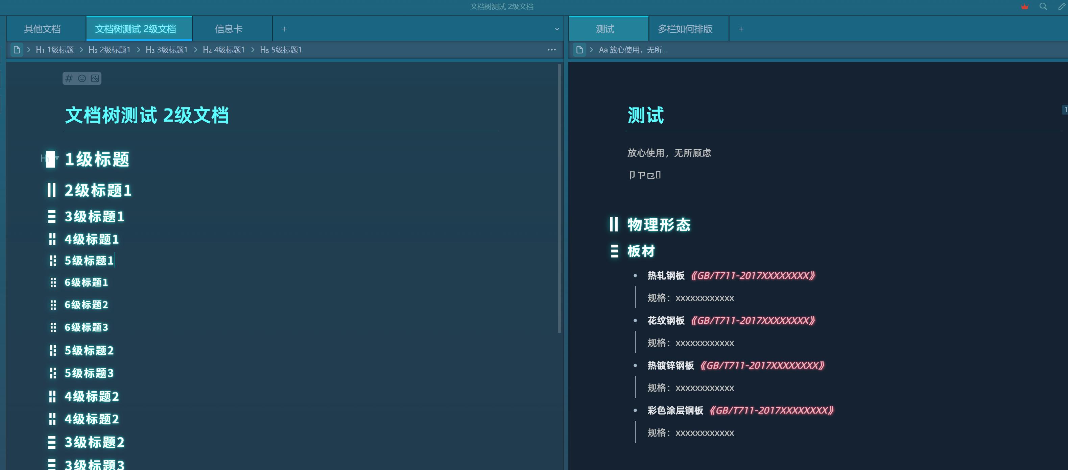
Task: Switch to 其他文档 tab
Action: click(x=42, y=29)
